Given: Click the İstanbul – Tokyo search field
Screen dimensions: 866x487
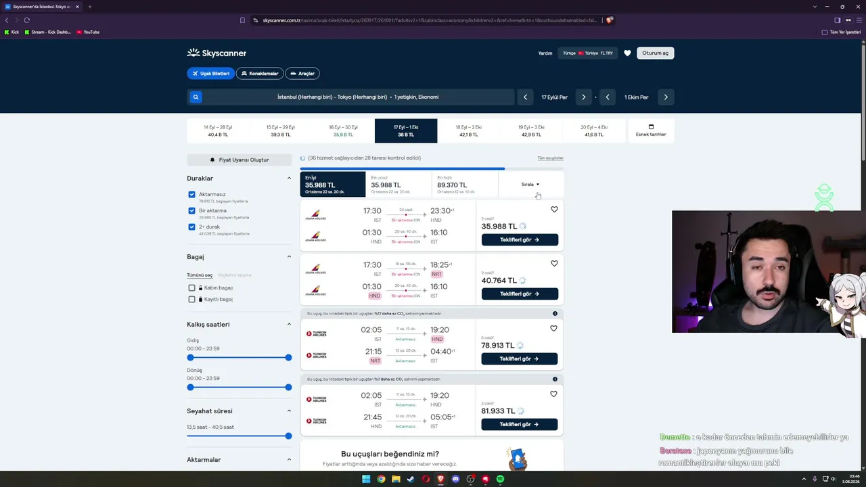Looking at the screenshot, I should tap(358, 97).
